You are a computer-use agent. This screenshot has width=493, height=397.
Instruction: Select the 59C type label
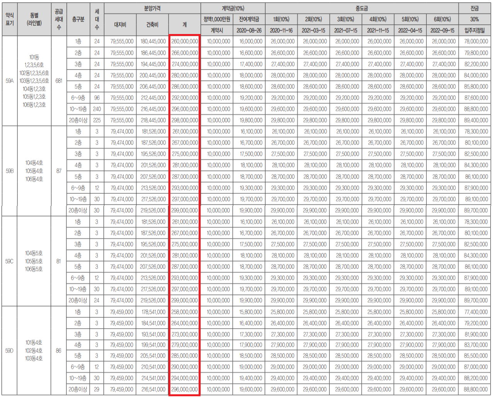(x=9, y=261)
